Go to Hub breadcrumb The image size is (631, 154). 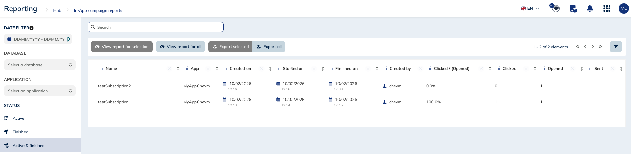57,10
